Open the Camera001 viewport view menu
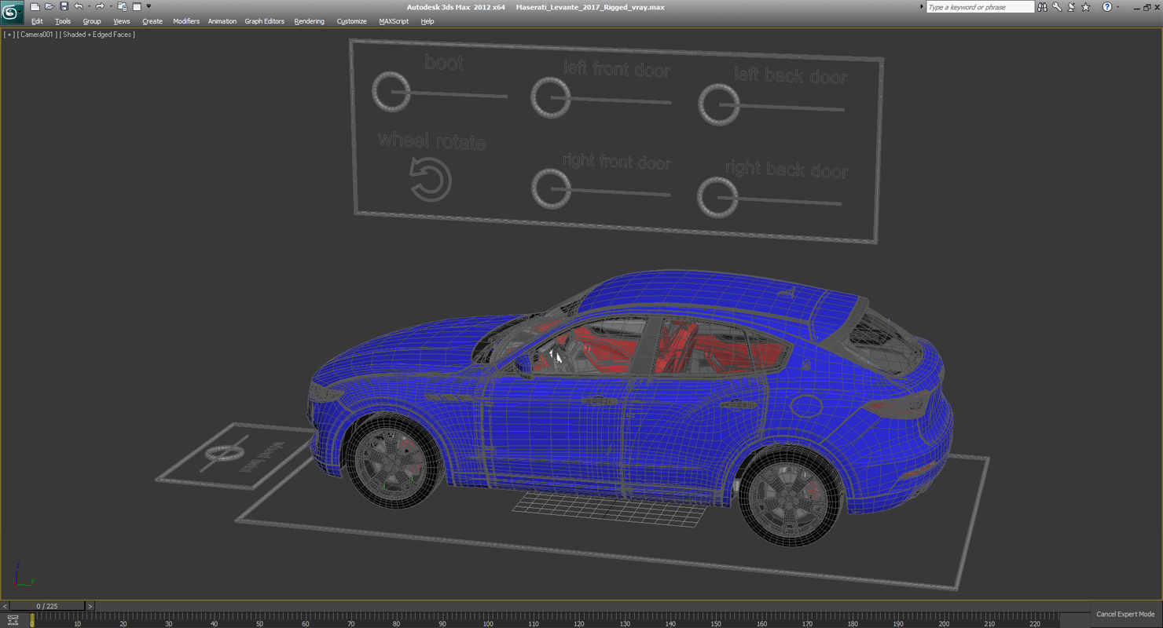1163x628 pixels. point(37,35)
